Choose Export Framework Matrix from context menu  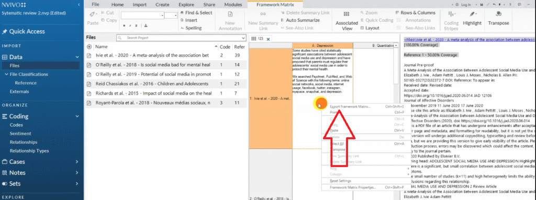[350, 107]
